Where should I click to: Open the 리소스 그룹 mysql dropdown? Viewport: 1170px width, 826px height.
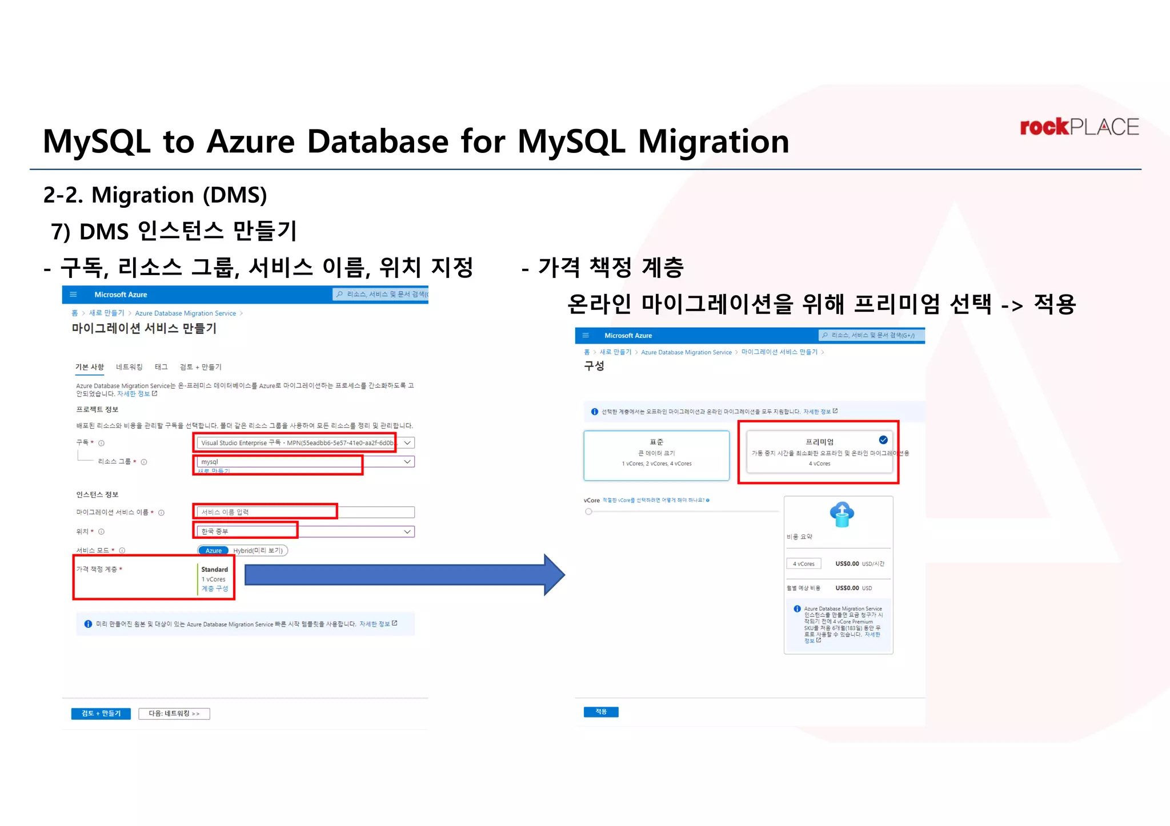(305, 461)
